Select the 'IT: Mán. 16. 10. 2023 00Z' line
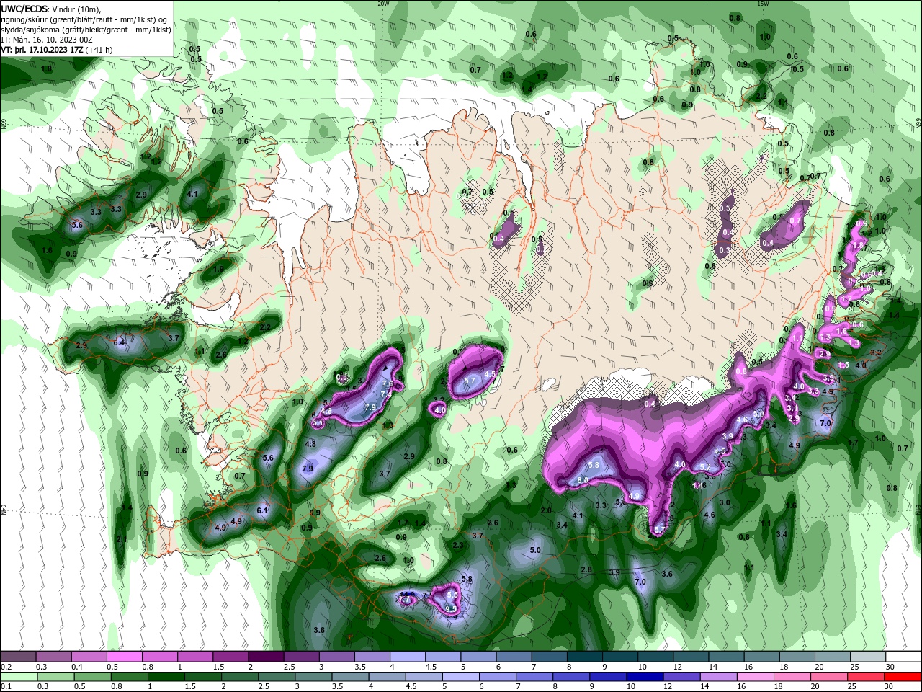This screenshot has height=692, width=922. [45, 40]
